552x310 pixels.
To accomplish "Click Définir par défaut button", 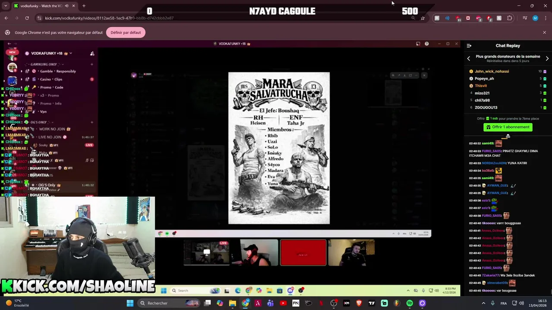I will click(125, 33).
